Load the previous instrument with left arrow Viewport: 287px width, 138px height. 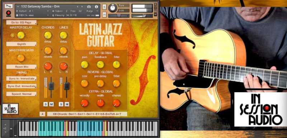[77, 6]
